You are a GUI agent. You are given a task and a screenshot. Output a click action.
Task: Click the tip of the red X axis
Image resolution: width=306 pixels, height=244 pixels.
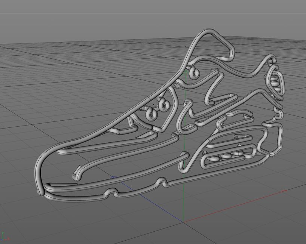tap(286, 191)
